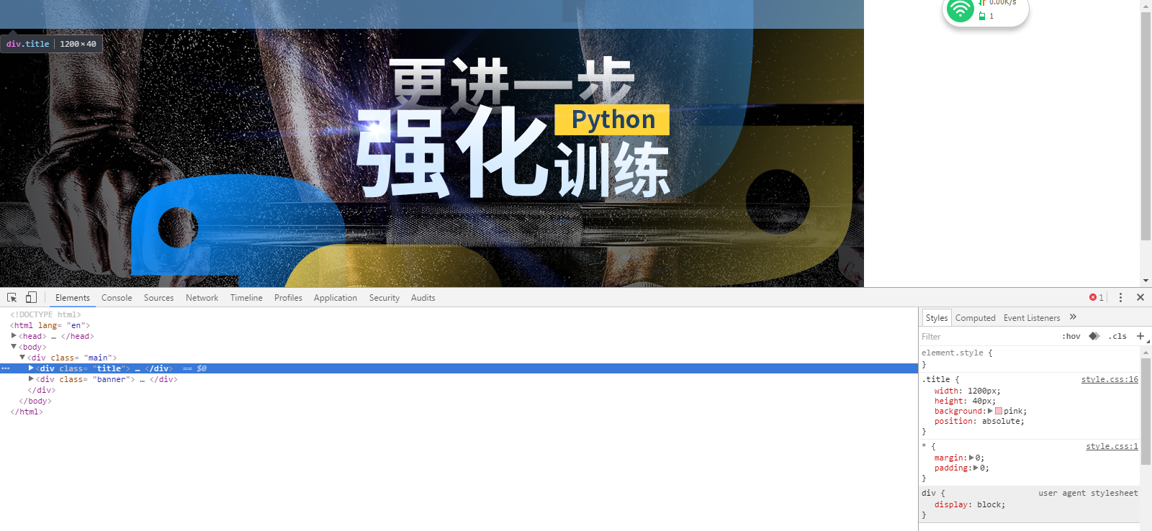Close the DevTools panel
1152x531 pixels.
click(x=1140, y=297)
